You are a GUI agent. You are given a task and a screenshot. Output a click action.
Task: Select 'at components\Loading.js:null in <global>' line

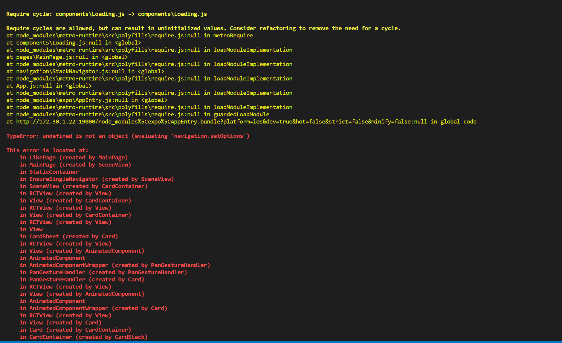click(74, 43)
